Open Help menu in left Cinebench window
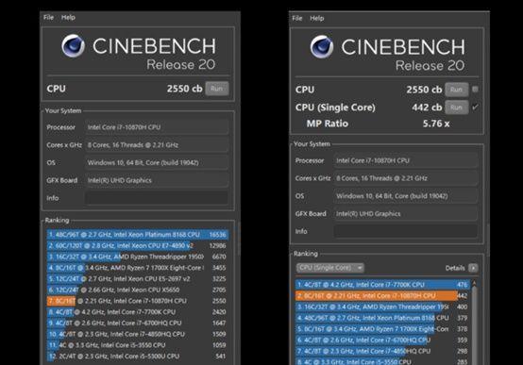 (68, 17)
